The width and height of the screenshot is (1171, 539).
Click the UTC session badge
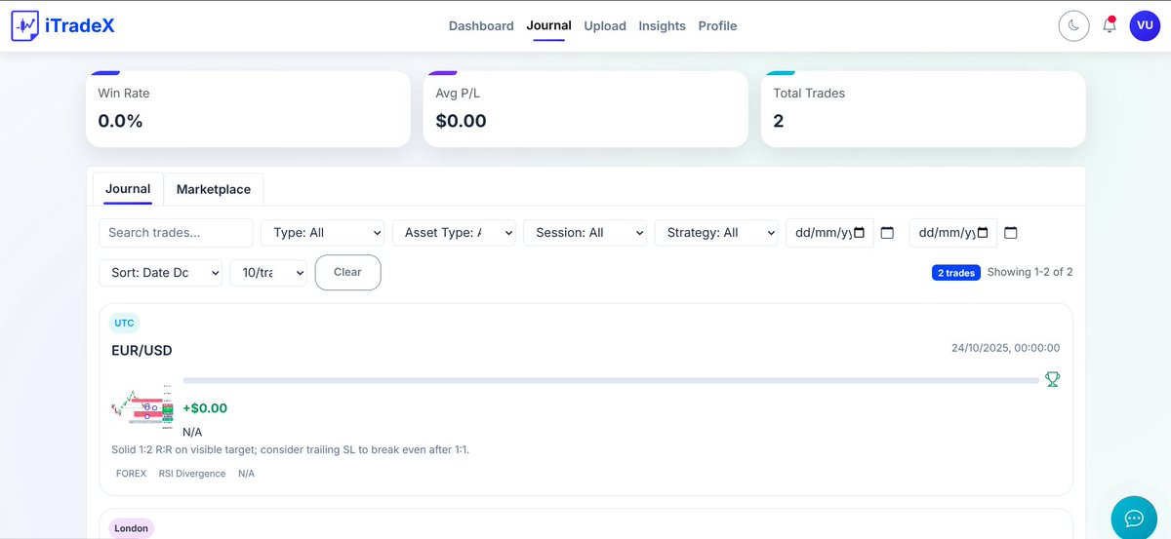click(124, 323)
